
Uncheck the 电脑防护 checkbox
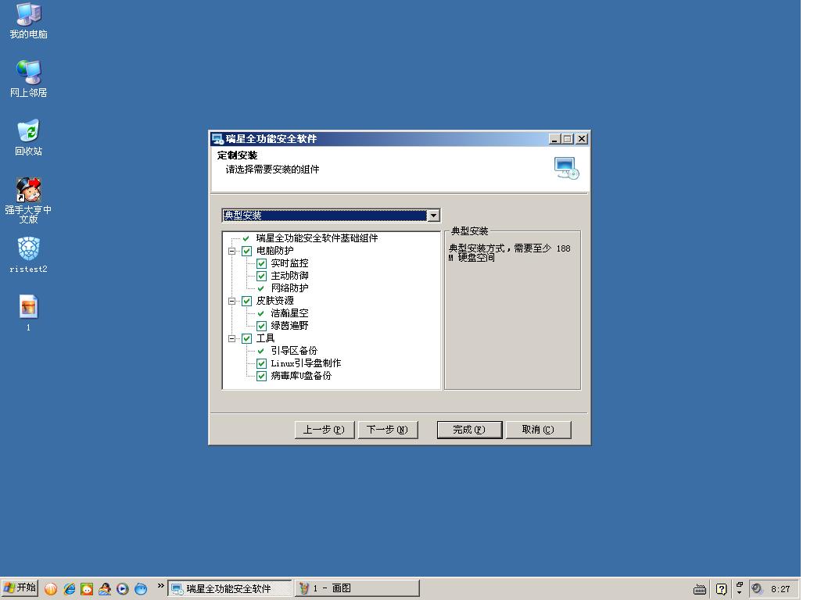(247, 252)
